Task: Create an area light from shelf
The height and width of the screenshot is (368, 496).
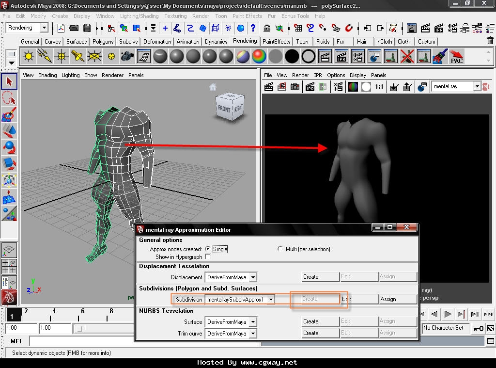Action: coord(94,57)
